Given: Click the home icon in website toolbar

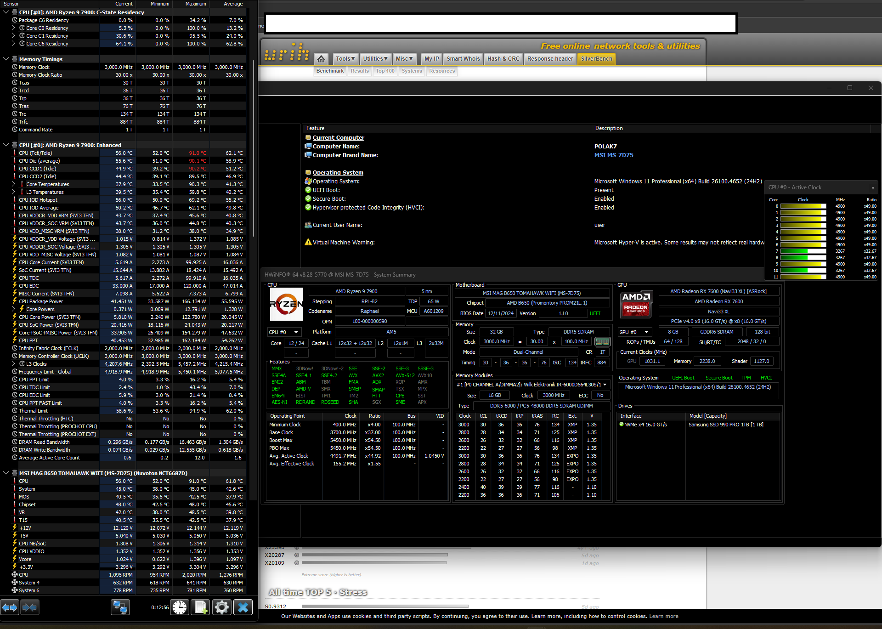Looking at the screenshot, I should pos(321,59).
